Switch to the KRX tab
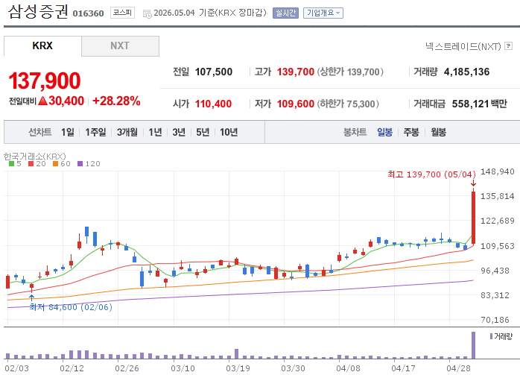Image resolution: width=520 pixels, height=375 pixels. tap(42, 45)
